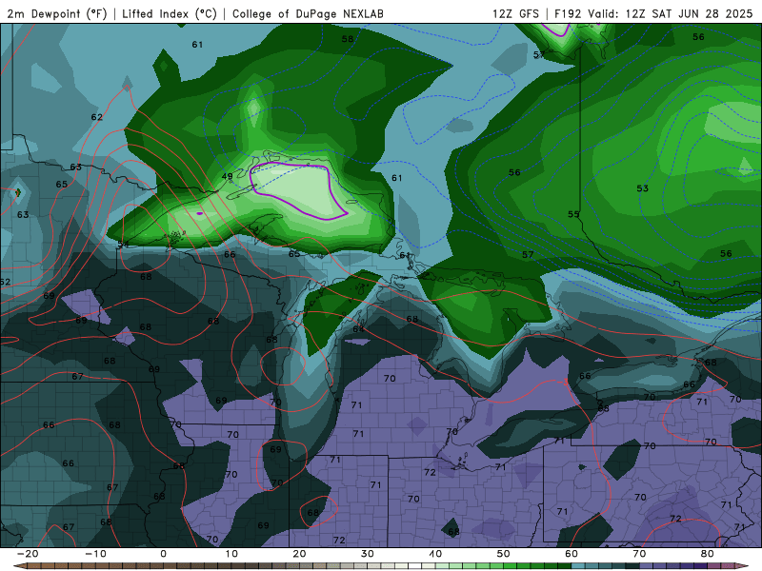The height and width of the screenshot is (571, 762).
Task: Click the 'College of DuPage NEXLAB' label
Action: tap(308, 13)
